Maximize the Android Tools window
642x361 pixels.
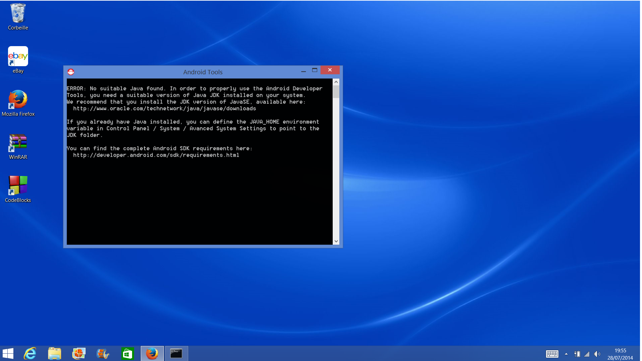pos(315,70)
